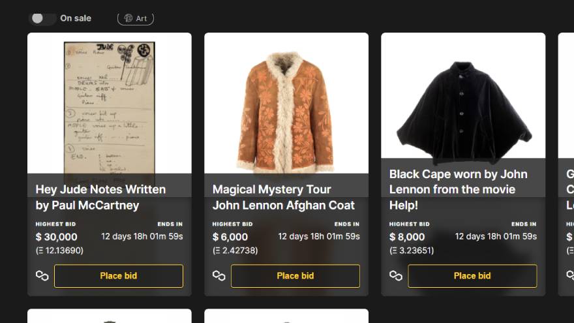Open Black Cape worn by John Lennon title
The height and width of the screenshot is (323, 574).
[x=459, y=189]
